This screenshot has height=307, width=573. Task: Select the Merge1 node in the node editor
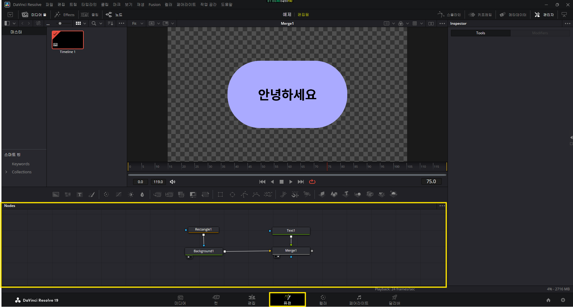291,250
